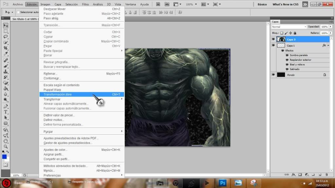The height and width of the screenshot is (188, 335).
Task: Expand the Paste Special submenu
Action: click(x=82, y=51)
